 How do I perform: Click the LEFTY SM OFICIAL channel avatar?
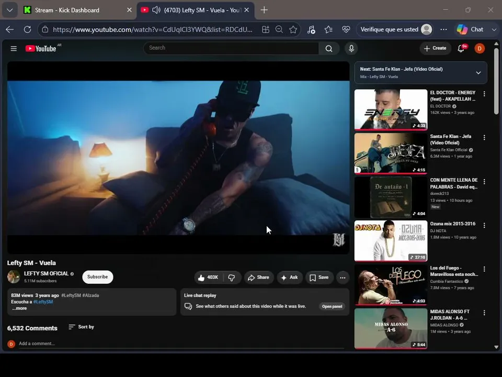[14, 276]
